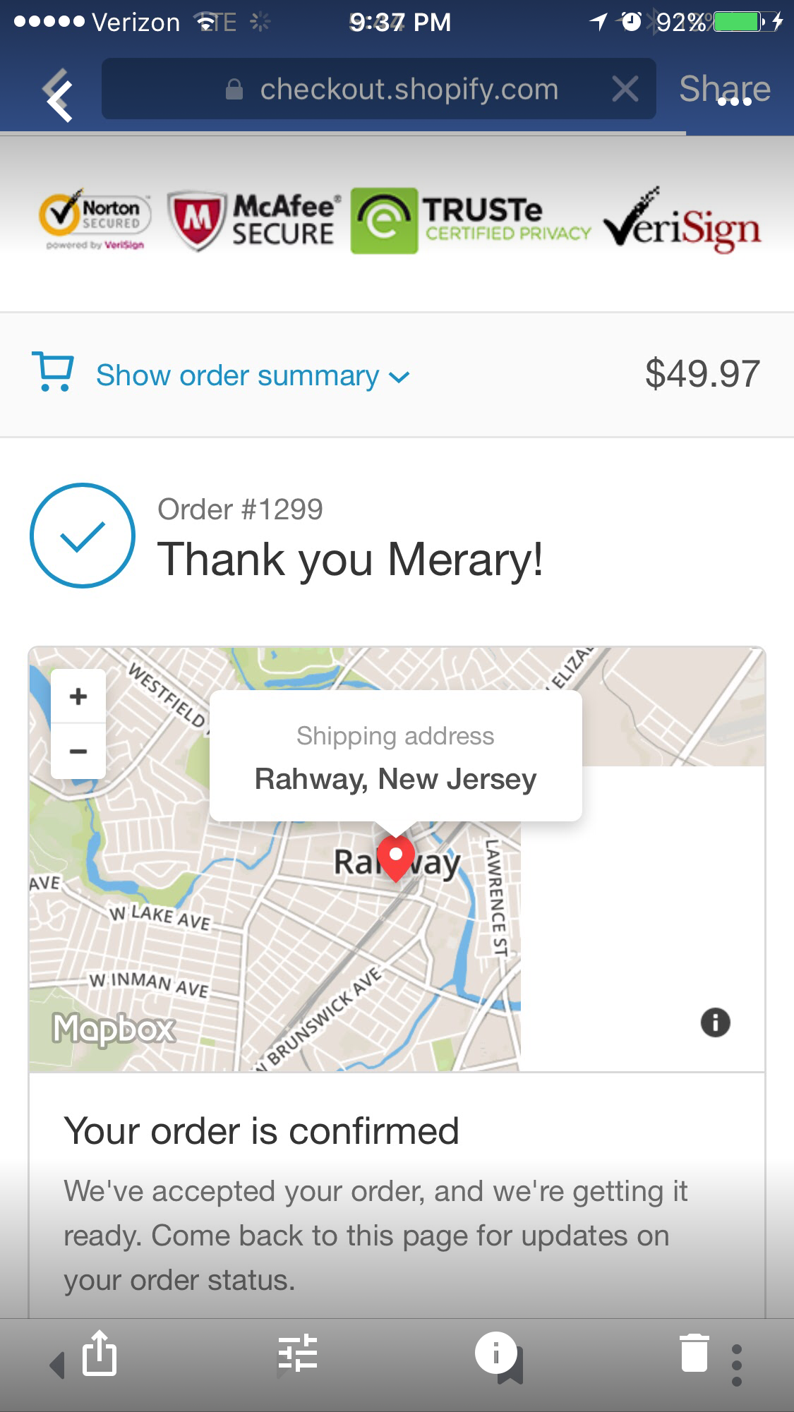Tap the share/export icon in bottom toolbar
The image size is (794, 1412).
(x=99, y=1353)
